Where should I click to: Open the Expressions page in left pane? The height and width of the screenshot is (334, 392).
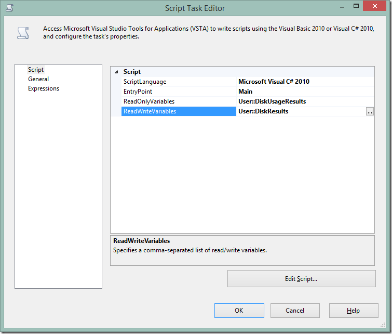44,88
